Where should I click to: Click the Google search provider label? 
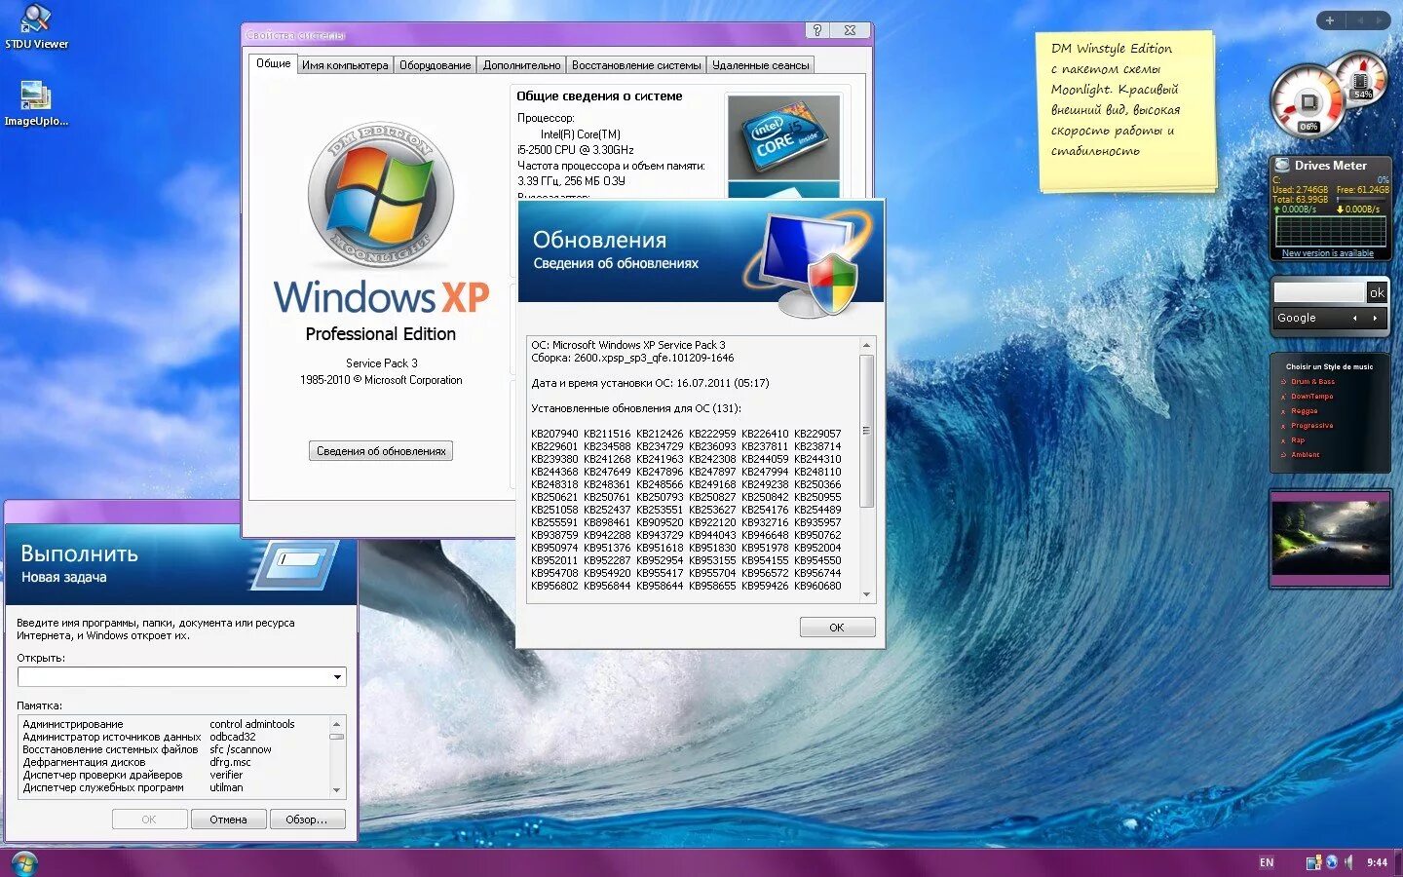click(1296, 318)
